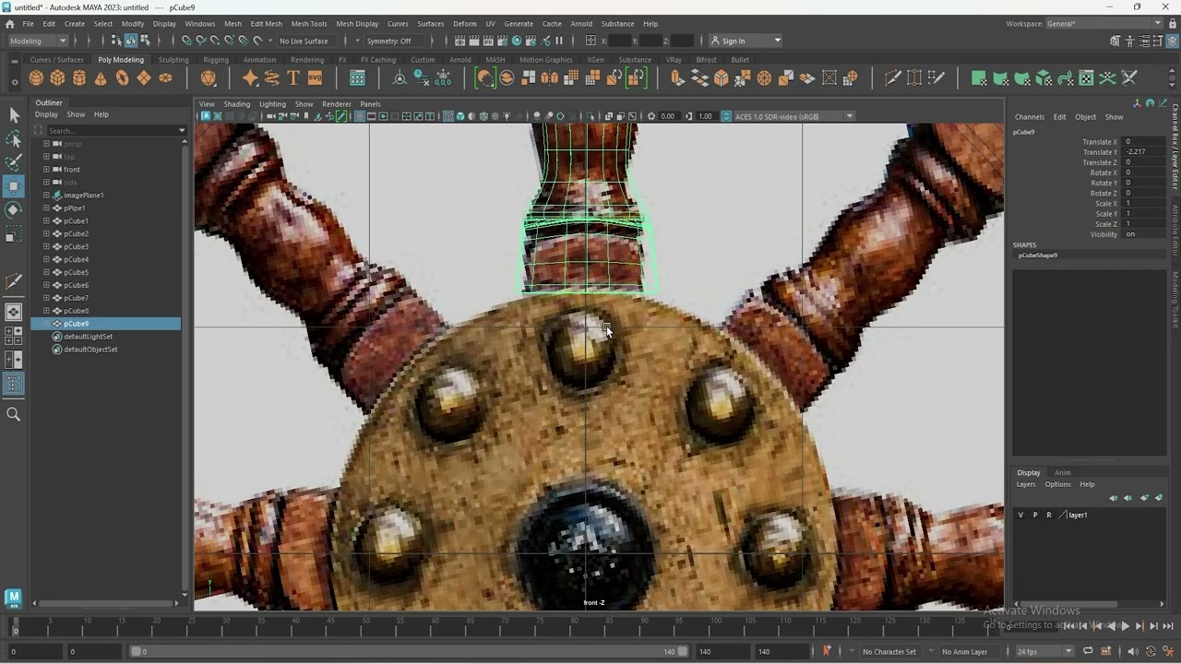The image size is (1181, 664).
Task: Toggle select by hierarchy mode
Action: [x=116, y=41]
